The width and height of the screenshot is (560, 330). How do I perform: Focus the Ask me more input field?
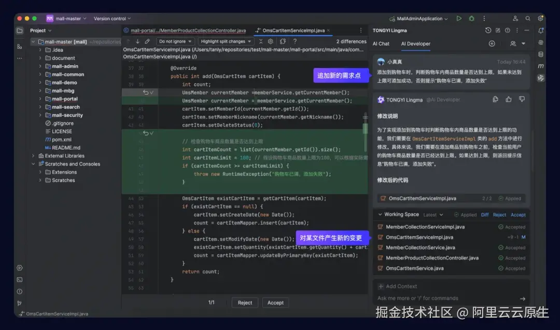click(446, 298)
